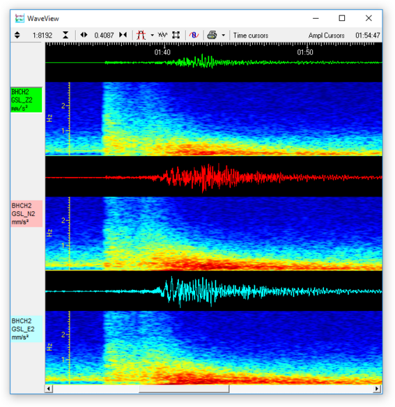Click the scroll right arrow at bottom
395x407 pixels.
tap(377, 389)
